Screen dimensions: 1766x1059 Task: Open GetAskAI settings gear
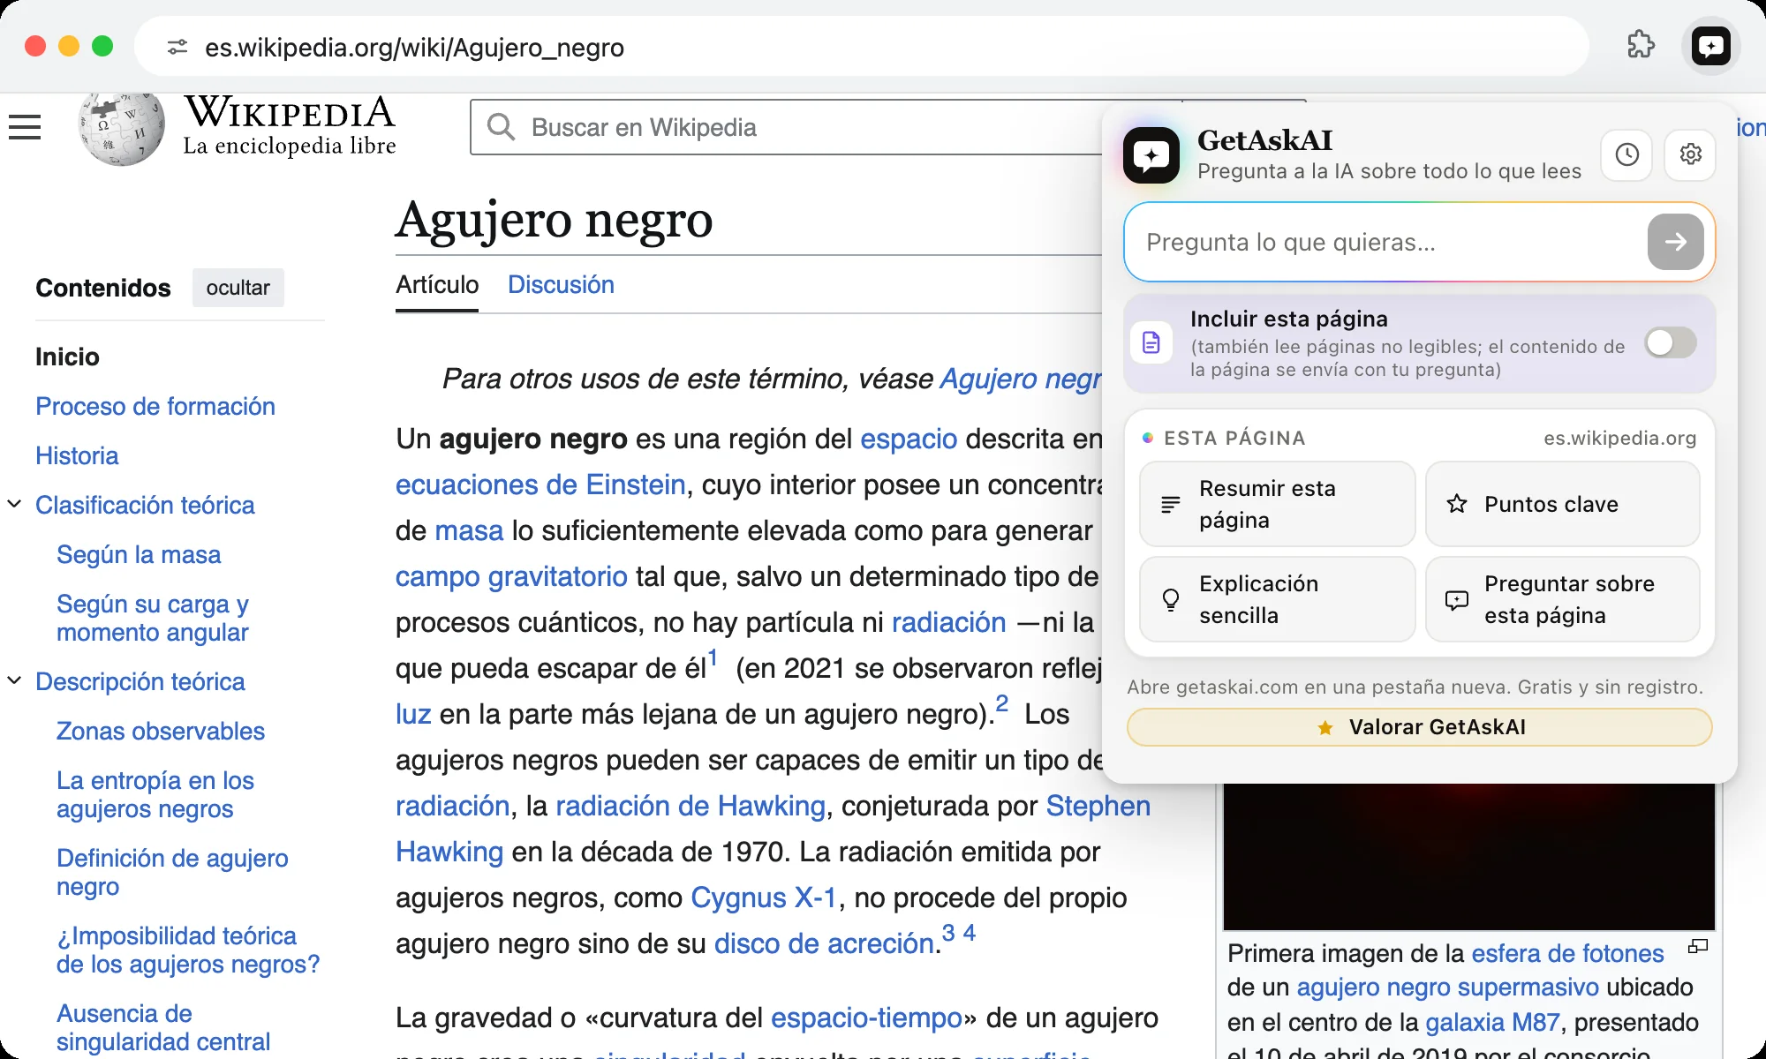tap(1690, 154)
